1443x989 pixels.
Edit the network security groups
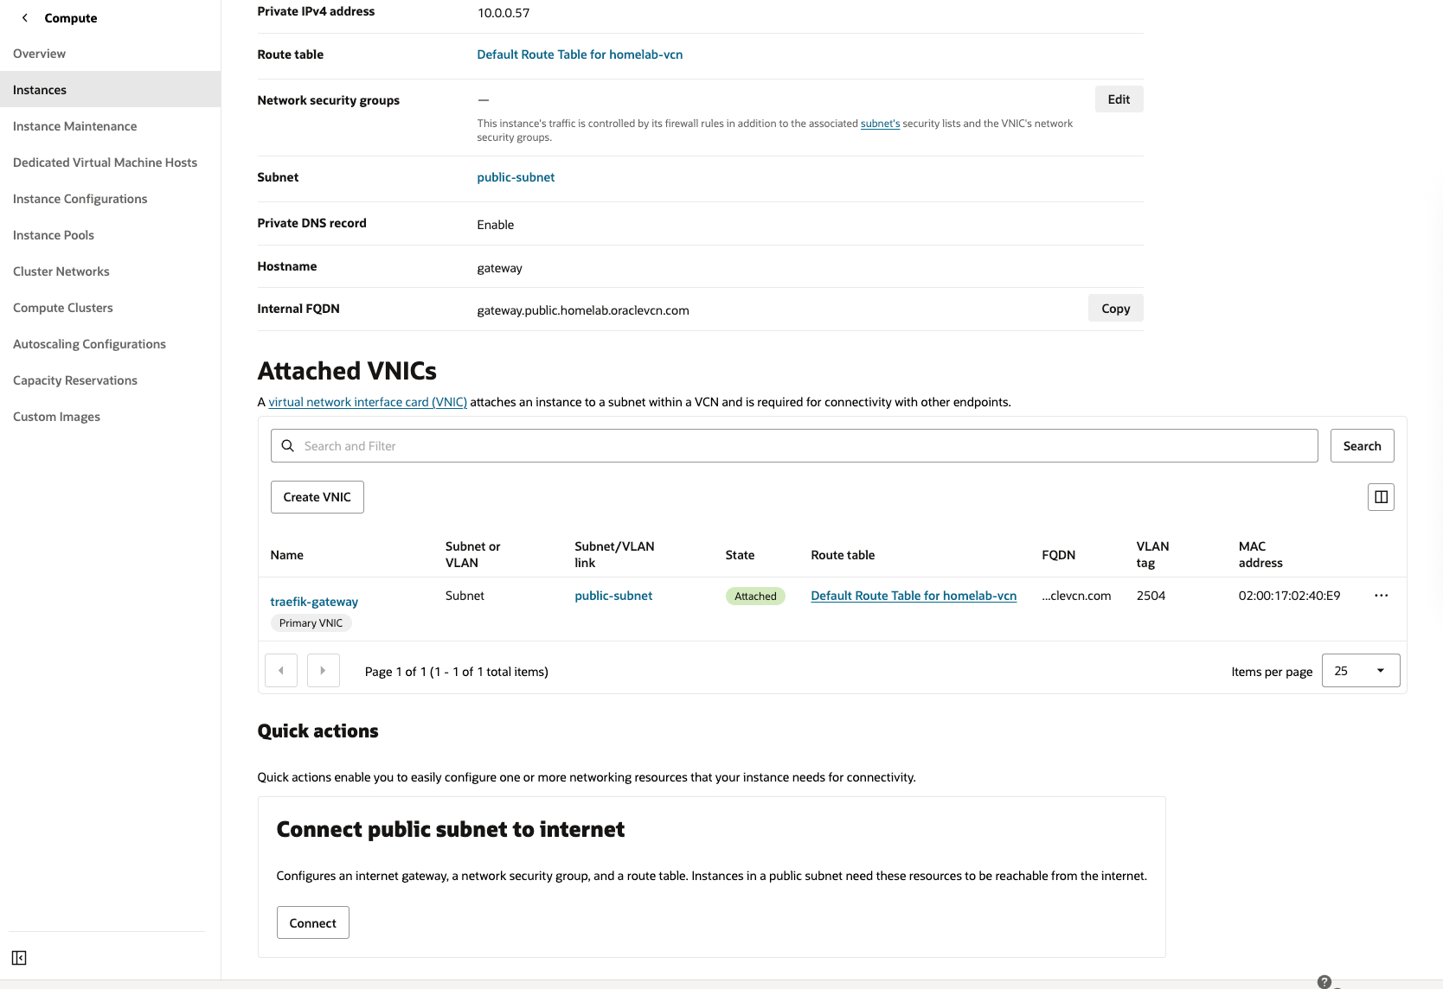tap(1119, 99)
